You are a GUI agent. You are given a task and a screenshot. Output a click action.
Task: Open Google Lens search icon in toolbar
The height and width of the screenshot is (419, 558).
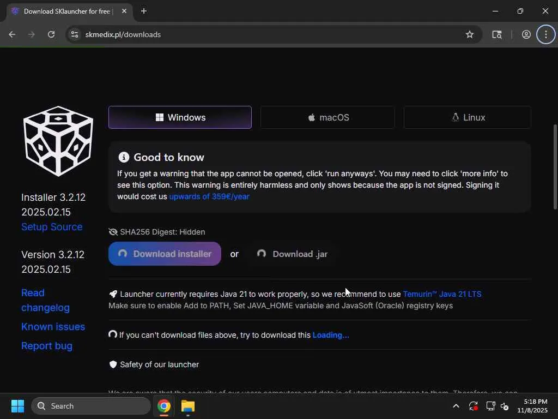(497, 34)
